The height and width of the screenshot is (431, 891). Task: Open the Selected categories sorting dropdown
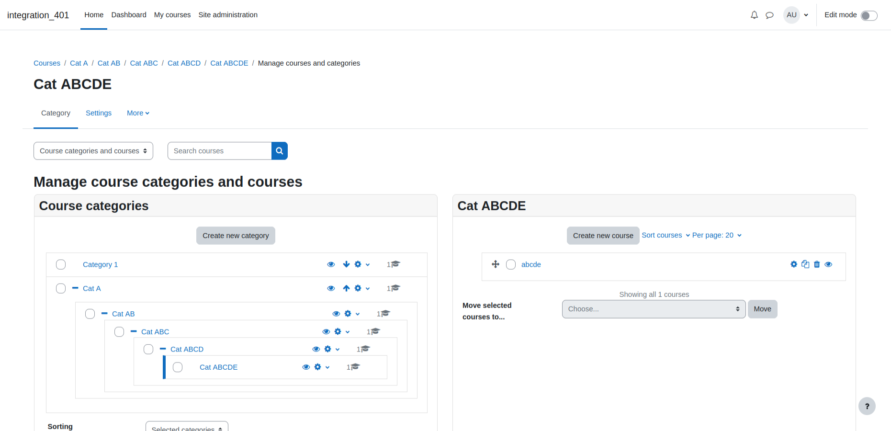tap(187, 426)
